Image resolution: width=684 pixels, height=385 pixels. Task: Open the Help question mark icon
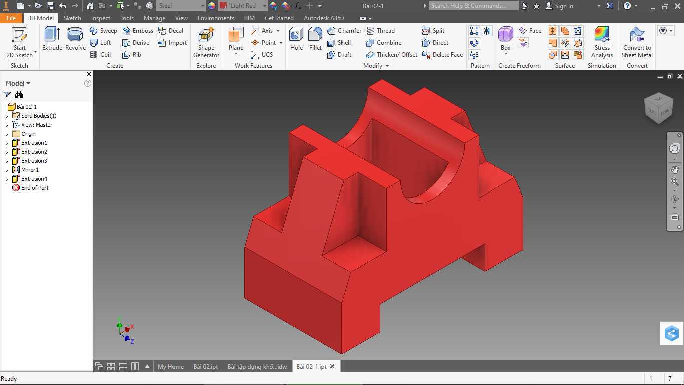point(627,6)
